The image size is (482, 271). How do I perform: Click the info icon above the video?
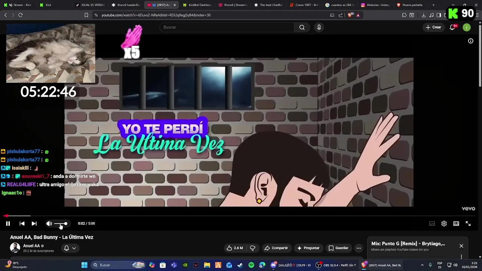pyautogui.click(x=471, y=41)
